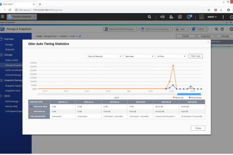The height and width of the screenshot is (155, 233).
Task: Select Cache Acceleration in the sidebar
Action: pos(14,70)
